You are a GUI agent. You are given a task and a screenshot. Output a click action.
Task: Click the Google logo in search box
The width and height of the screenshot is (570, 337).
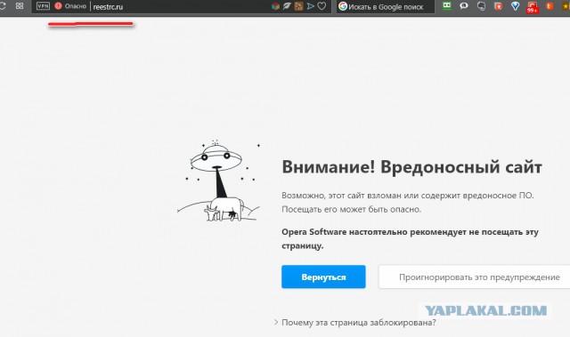(x=342, y=6)
